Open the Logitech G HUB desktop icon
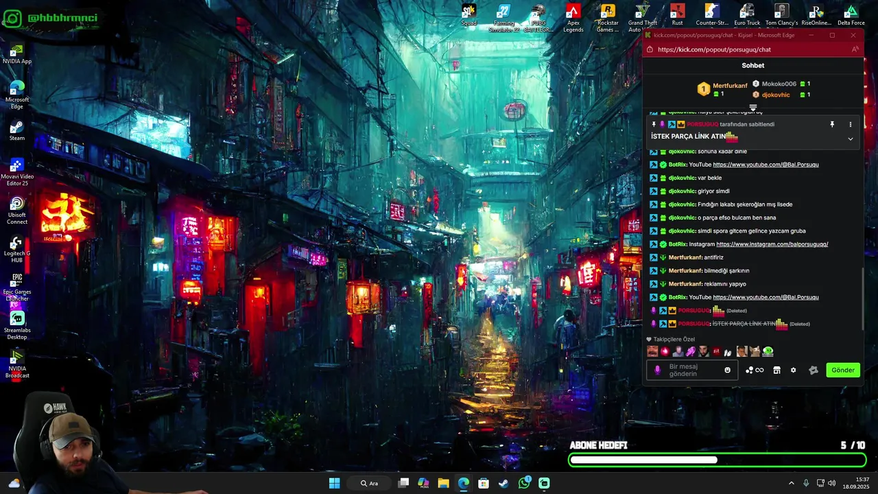Screen dimensions: 878x494 pos(17,249)
